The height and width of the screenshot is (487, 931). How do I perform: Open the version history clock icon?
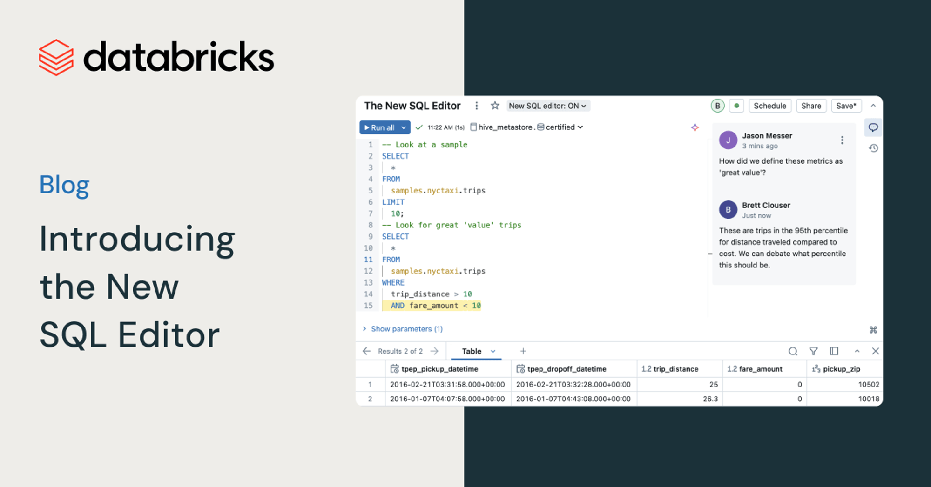click(x=873, y=148)
